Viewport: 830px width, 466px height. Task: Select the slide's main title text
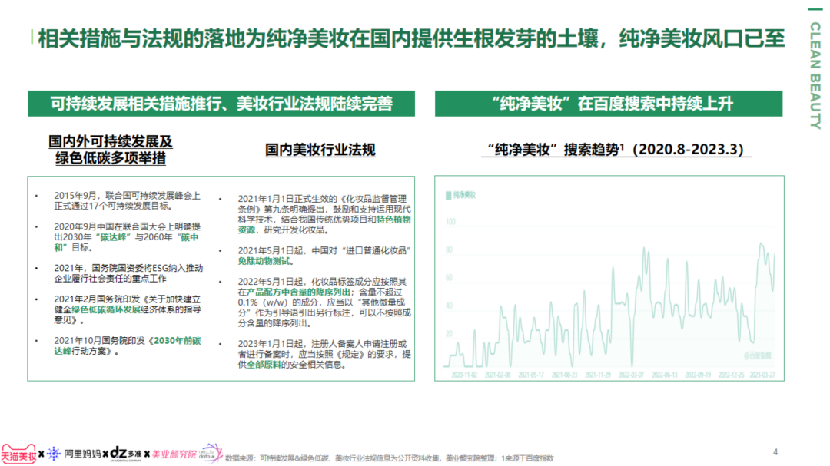(410, 38)
